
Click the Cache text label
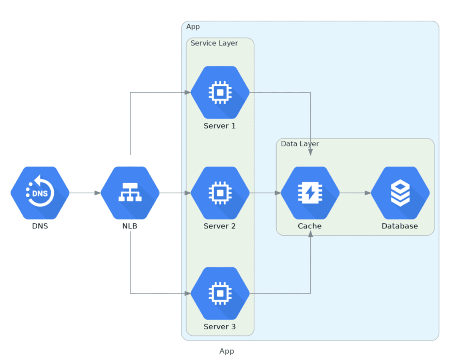(x=309, y=226)
